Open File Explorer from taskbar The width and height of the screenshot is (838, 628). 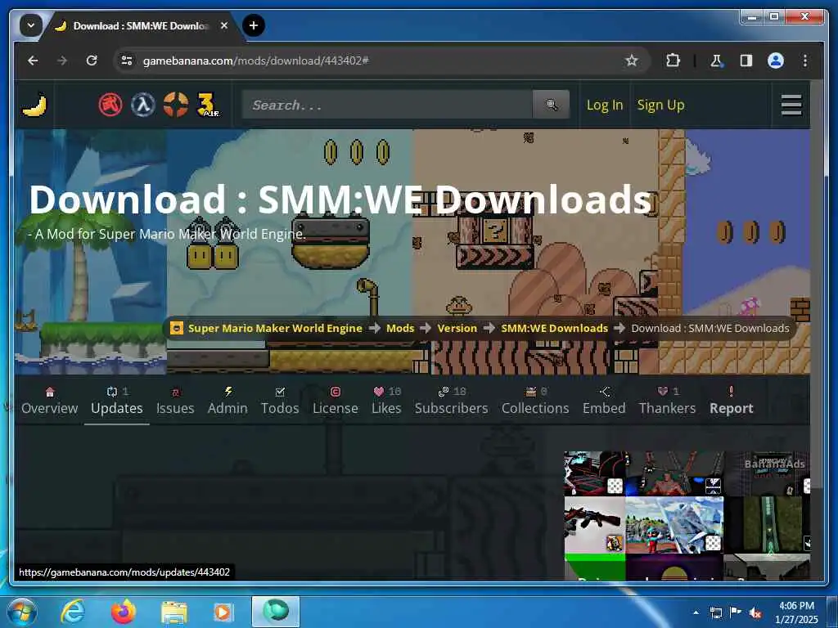click(174, 612)
